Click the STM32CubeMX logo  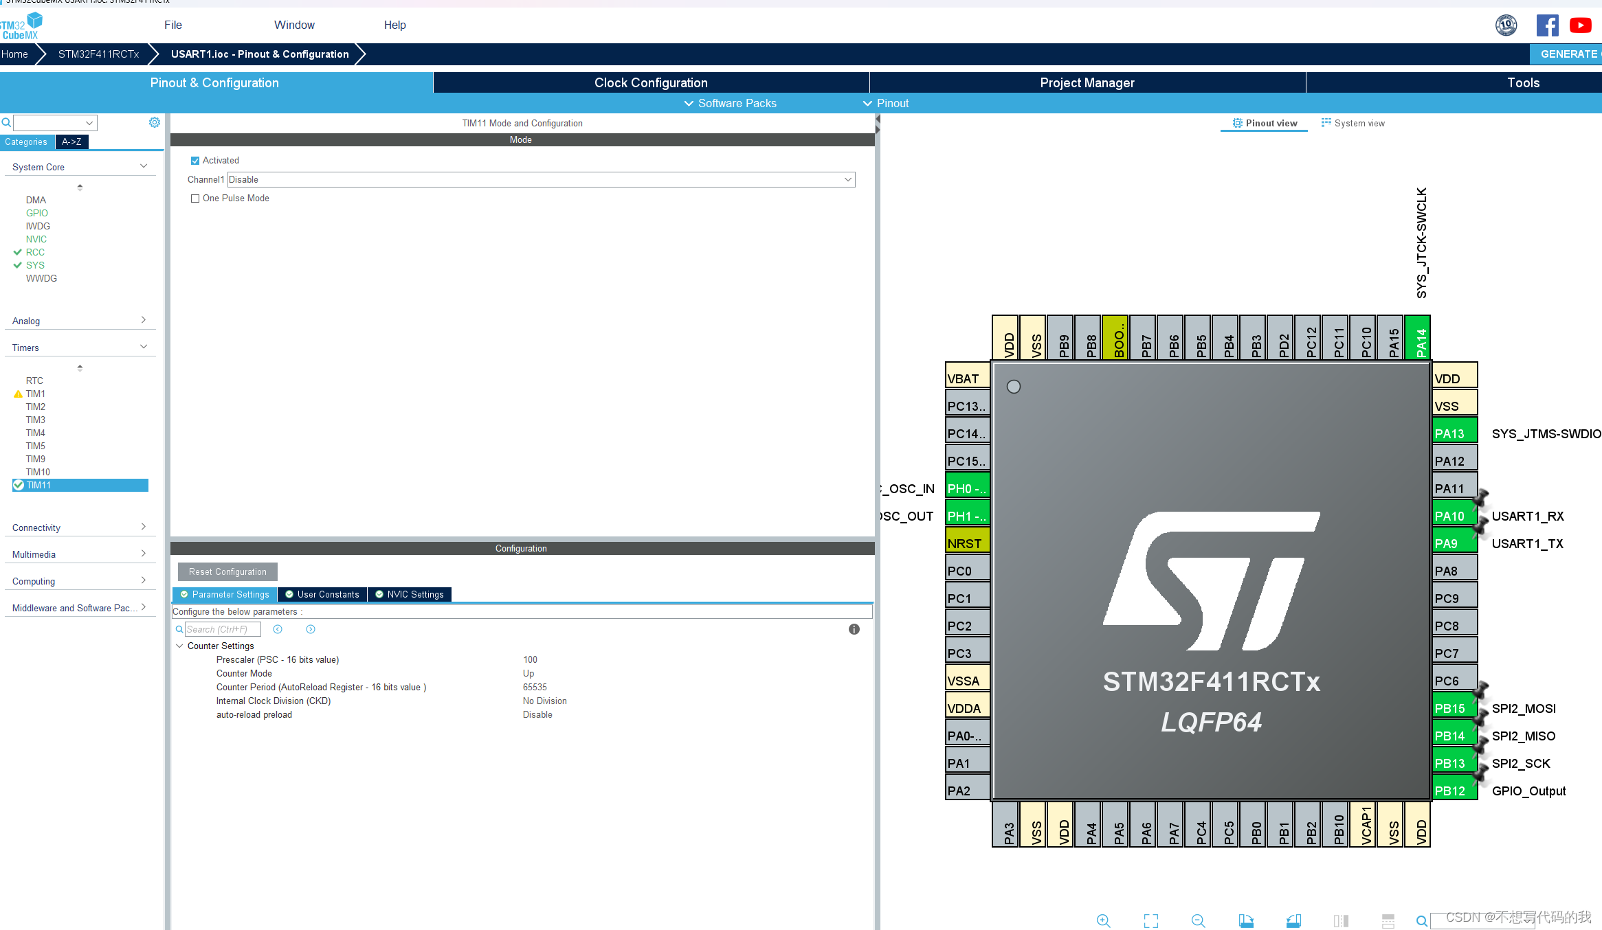(x=21, y=26)
